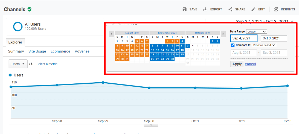Click the Users legend label

[18, 75]
